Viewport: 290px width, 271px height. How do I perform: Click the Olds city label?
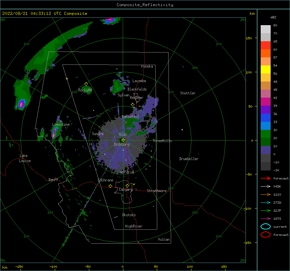pyautogui.click(x=123, y=134)
